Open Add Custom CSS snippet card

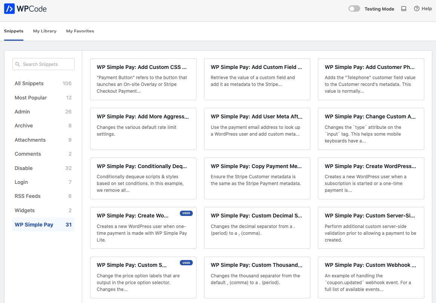(143, 79)
